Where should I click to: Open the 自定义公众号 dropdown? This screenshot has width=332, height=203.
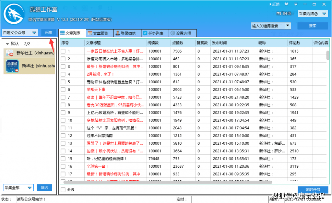pyautogui.click(x=20, y=33)
